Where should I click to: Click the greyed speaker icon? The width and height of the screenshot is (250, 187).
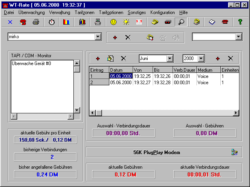click(176, 38)
